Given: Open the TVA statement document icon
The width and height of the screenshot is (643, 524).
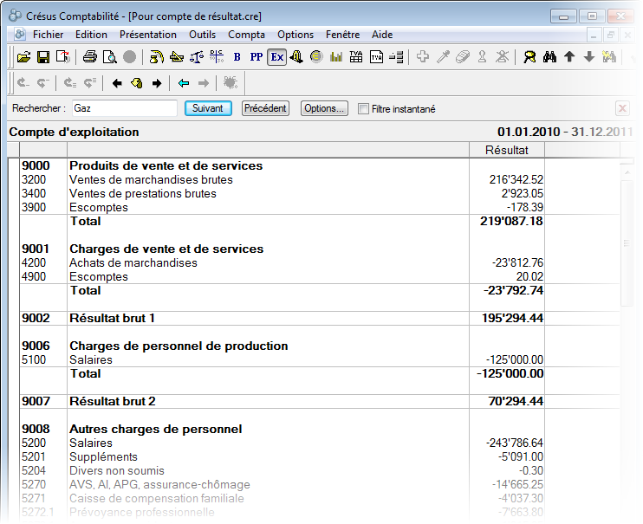Looking at the screenshot, I should tap(376, 57).
